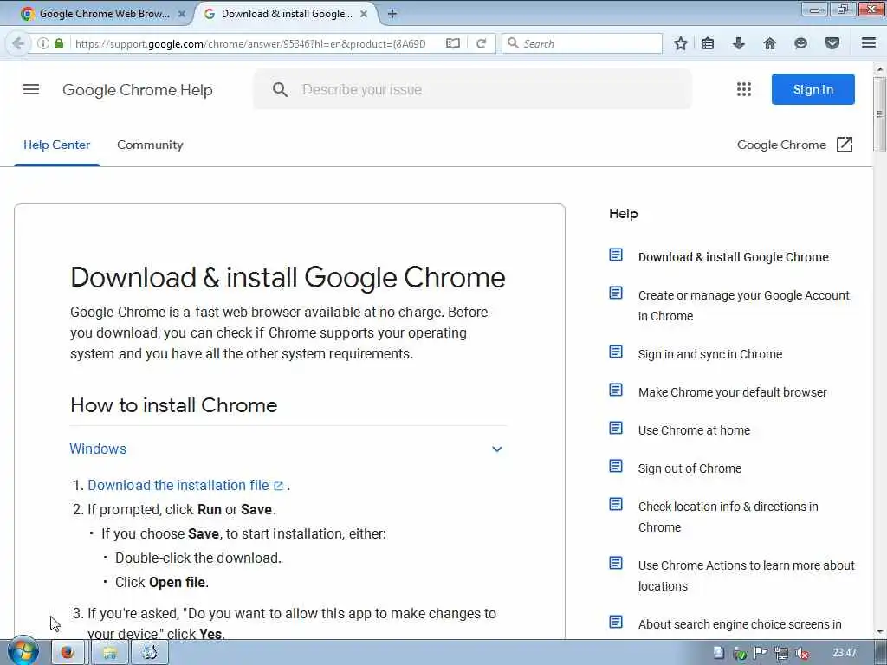The width and height of the screenshot is (887, 665).
Task: Click Download & install Google Chrome sidebar item
Action: coord(733,257)
